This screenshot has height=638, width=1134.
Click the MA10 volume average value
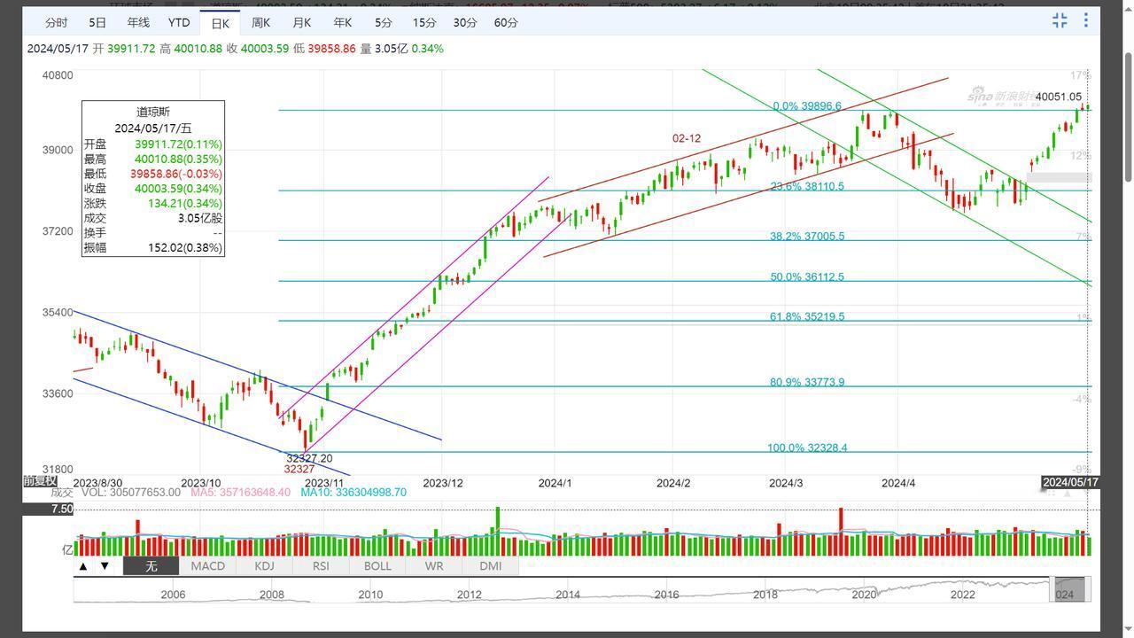[x=353, y=493]
